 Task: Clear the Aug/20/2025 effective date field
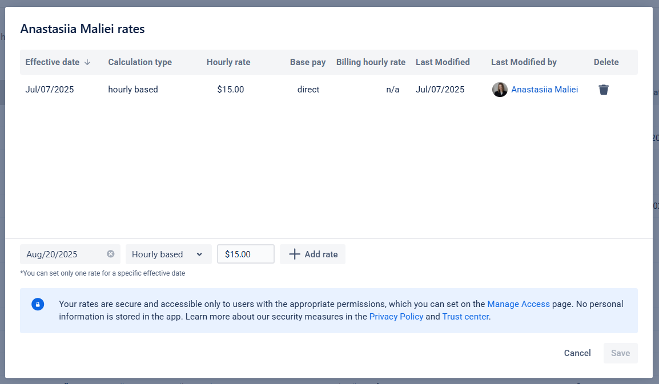pos(111,254)
